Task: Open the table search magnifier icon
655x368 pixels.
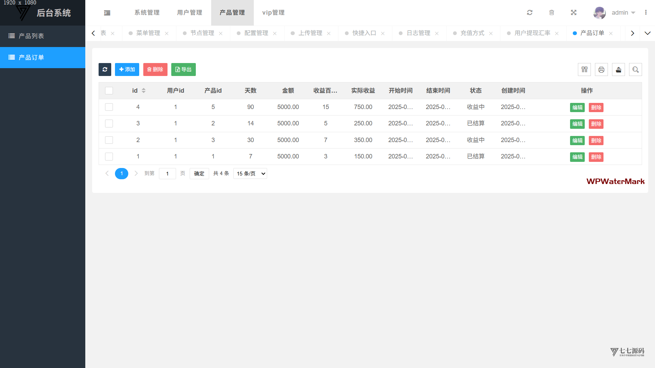Action: (x=635, y=70)
